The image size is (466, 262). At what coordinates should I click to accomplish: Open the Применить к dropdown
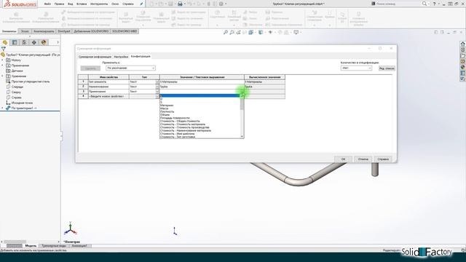pyautogui.click(x=130, y=68)
